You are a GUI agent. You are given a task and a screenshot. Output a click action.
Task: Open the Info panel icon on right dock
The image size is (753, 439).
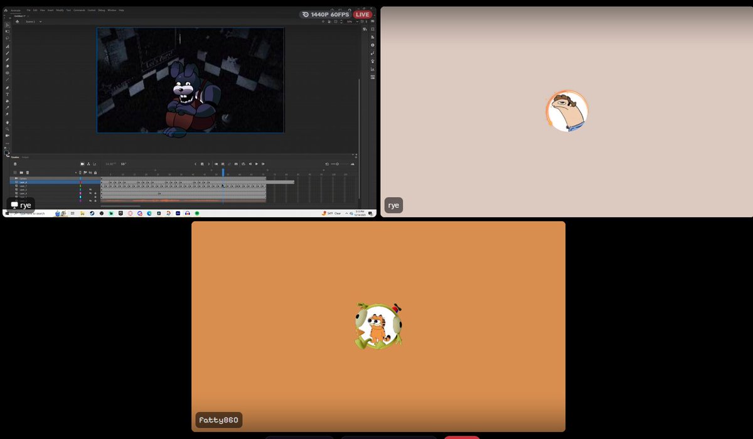pos(373,45)
